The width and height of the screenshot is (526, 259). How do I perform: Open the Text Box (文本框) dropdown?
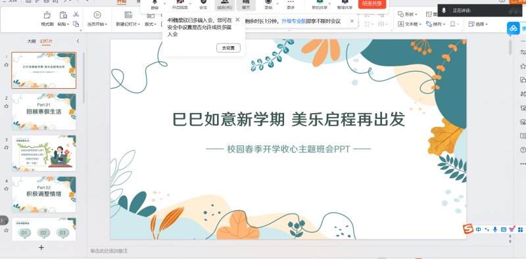(x=409, y=24)
